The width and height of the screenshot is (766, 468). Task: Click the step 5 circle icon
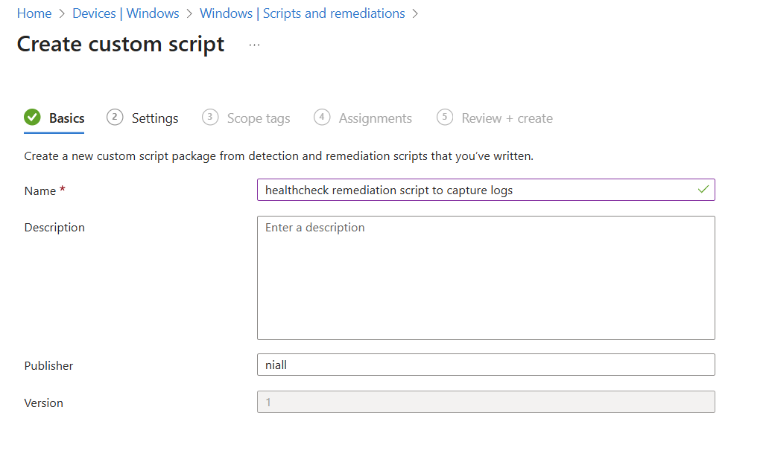(445, 118)
